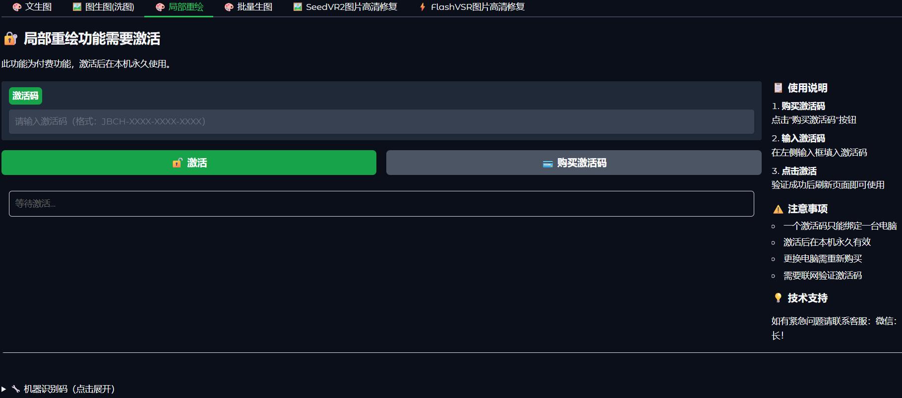
Task: Focus the activation code input field
Action: (381, 121)
